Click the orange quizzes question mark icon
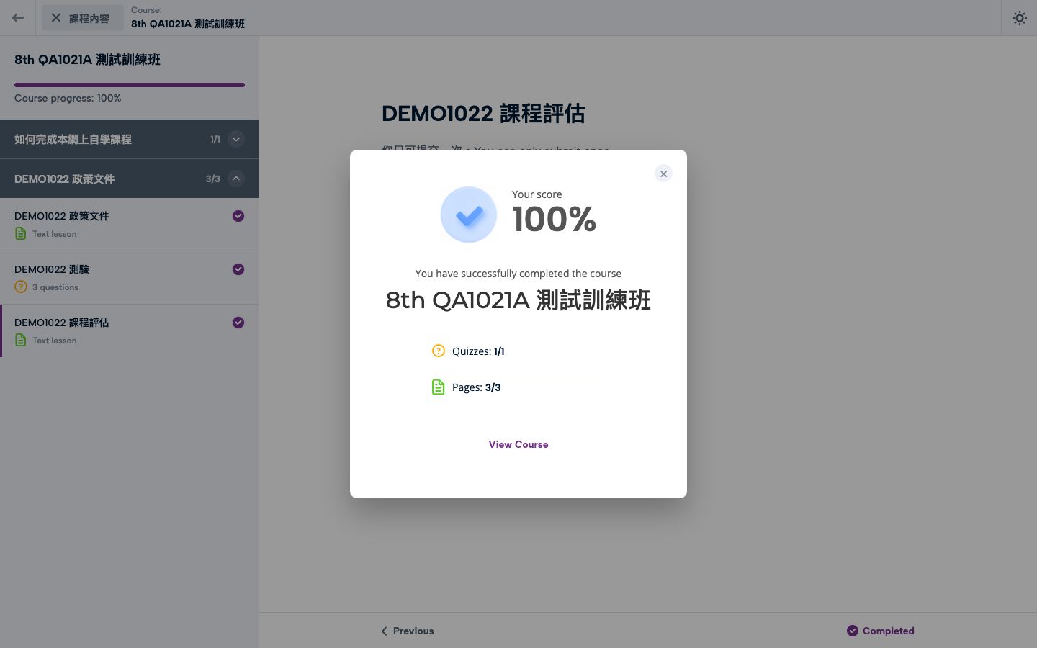 [x=439, y=351]
